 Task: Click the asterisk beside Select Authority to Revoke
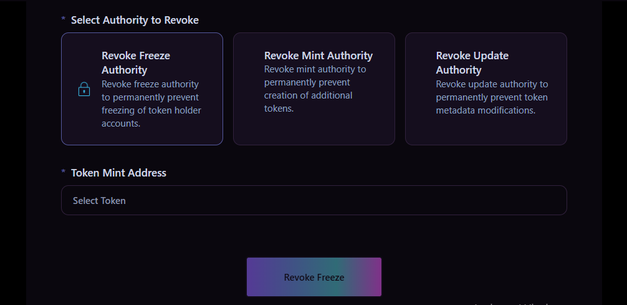[63, 20]
